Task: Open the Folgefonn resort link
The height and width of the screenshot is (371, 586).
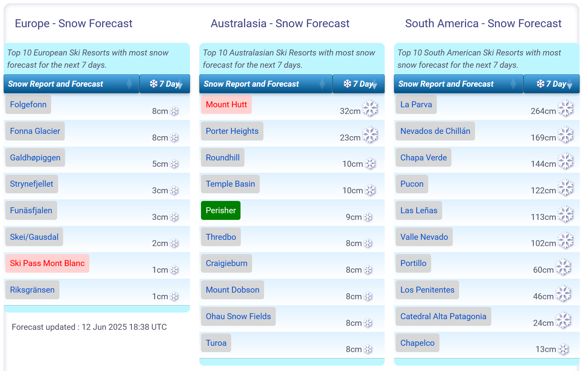Action: pyautogui.click(x=28, y=104)
